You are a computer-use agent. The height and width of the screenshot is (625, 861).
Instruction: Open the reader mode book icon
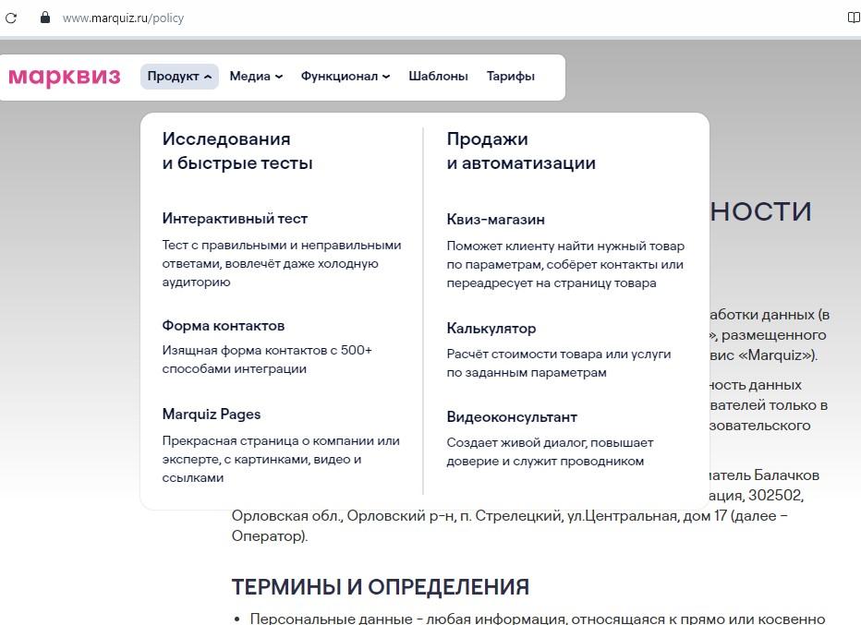point(854,18)
